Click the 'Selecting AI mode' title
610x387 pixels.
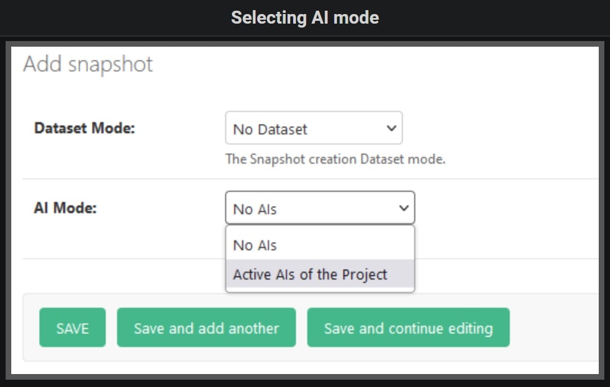tap(305, 17)
